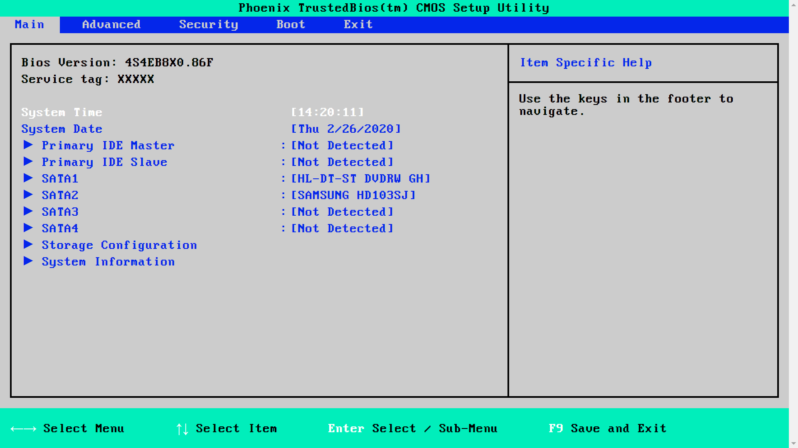Open the Primary IDE Master entry
The image size is (798, 448).
108,146
